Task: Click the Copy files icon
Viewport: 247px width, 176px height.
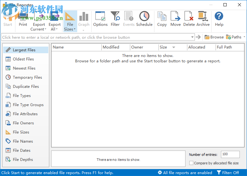Action: tap(162, 16)
